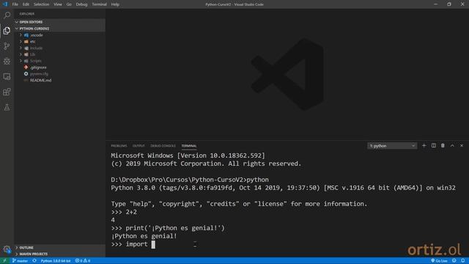Click the remote window indicator in status bar
The width and height of the screenshot is (469, 264).
[x=4, y=261]
